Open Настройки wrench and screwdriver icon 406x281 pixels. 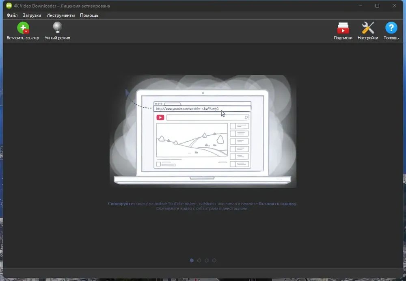pos(368,28)
